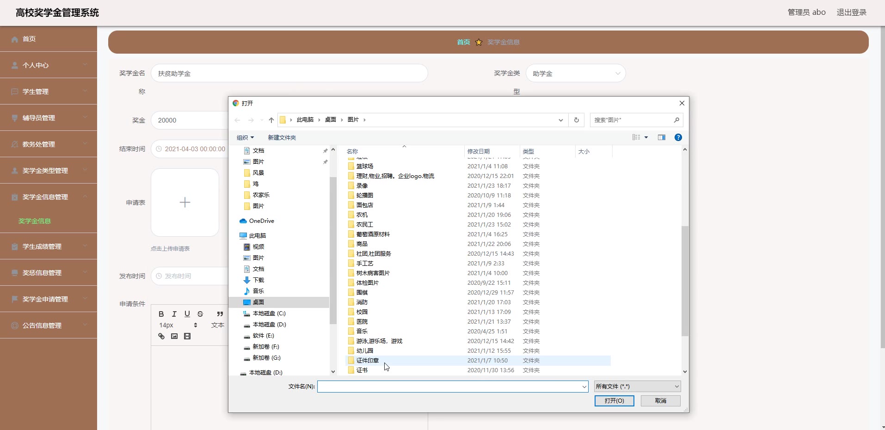
Task: Click the back arrow in the 打开 dialog
Action: (x=237, y=120)
